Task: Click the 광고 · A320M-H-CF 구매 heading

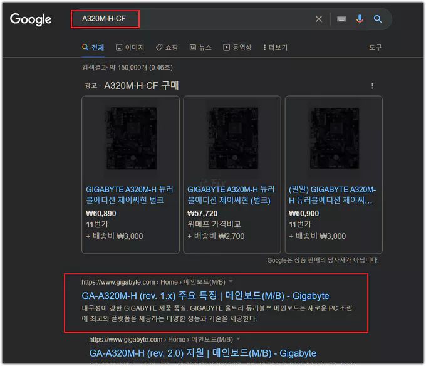Action: (132, 86)
